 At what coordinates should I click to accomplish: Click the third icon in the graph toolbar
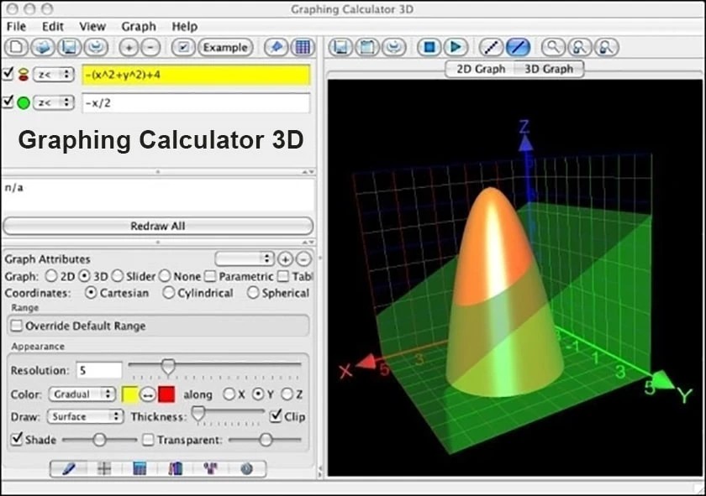pos(394,47)
